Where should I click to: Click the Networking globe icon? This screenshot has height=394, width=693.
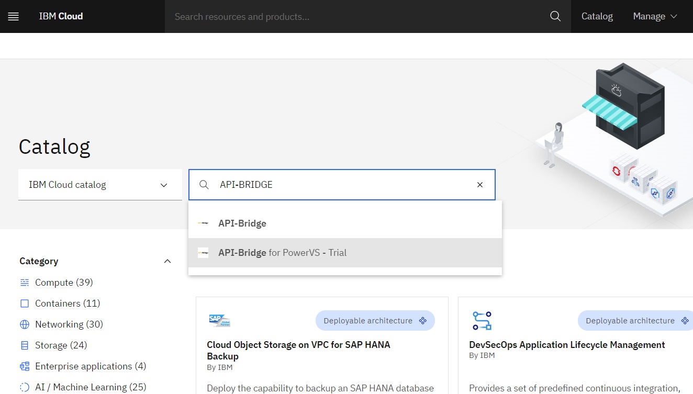click(25, 324)
